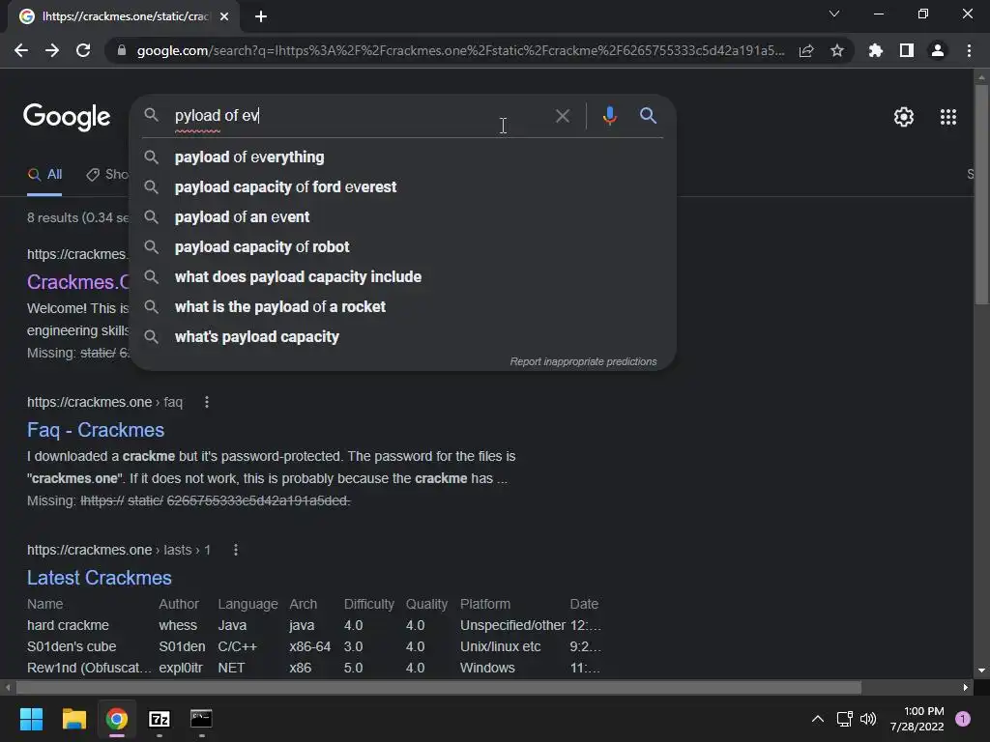Click Report inappropriate predictions
990x742 pixels.
(583, 361)
